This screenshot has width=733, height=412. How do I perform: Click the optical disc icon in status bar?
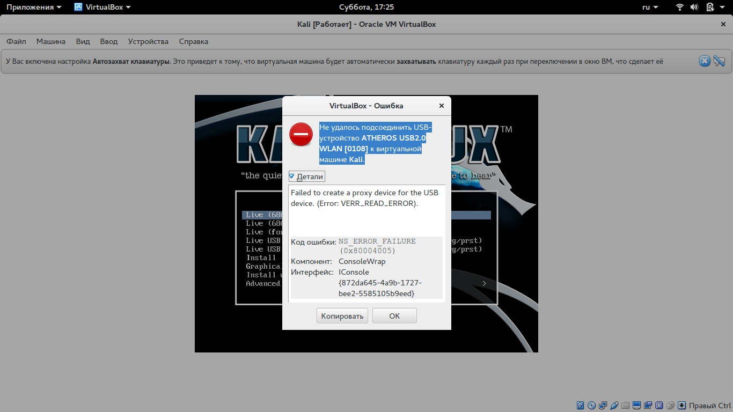click(x=591, y=405)
